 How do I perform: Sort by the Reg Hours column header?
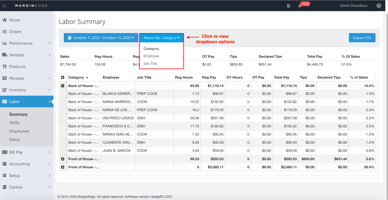pos(184,77)
